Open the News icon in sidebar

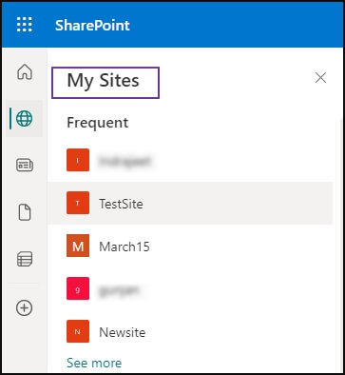click(x=25, y=166)
